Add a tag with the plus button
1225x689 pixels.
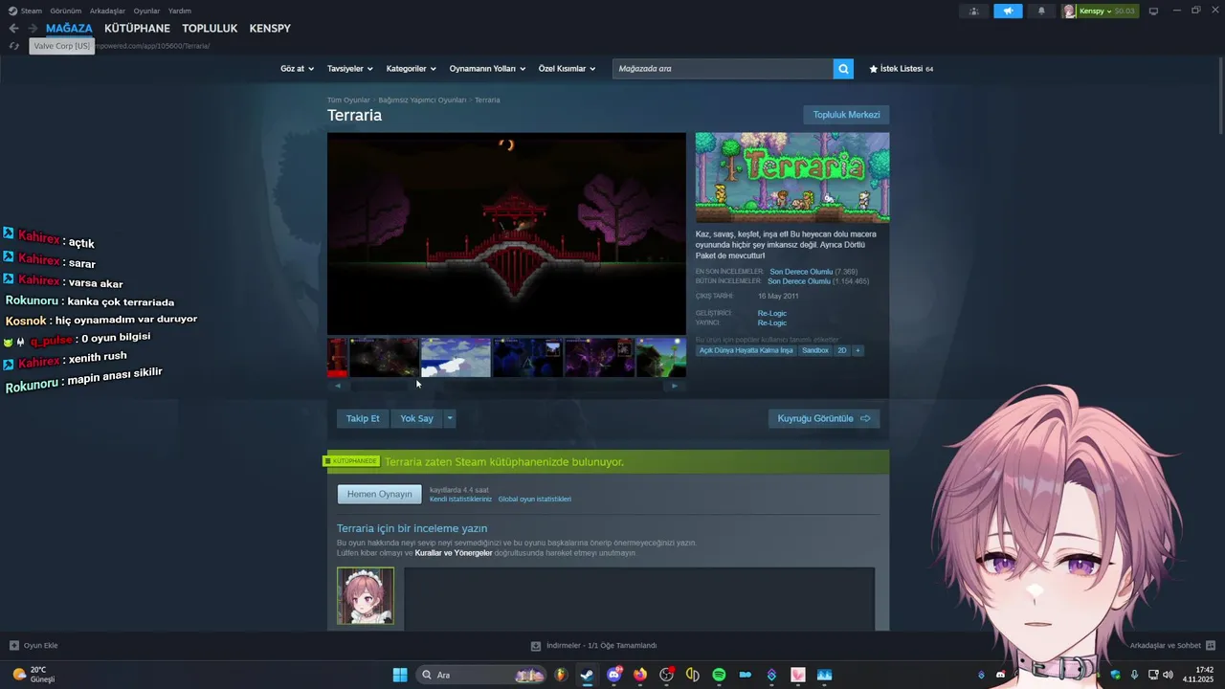(x=857, y=350)
